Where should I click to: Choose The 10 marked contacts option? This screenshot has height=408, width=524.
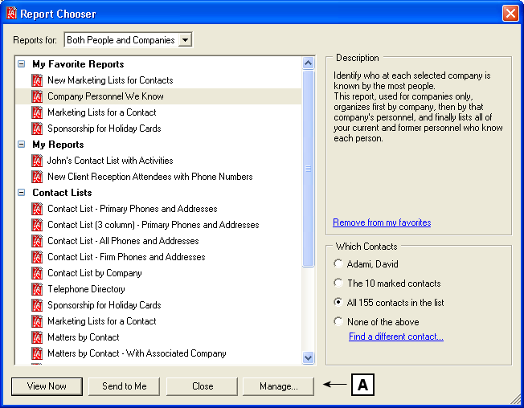[338, 284]
